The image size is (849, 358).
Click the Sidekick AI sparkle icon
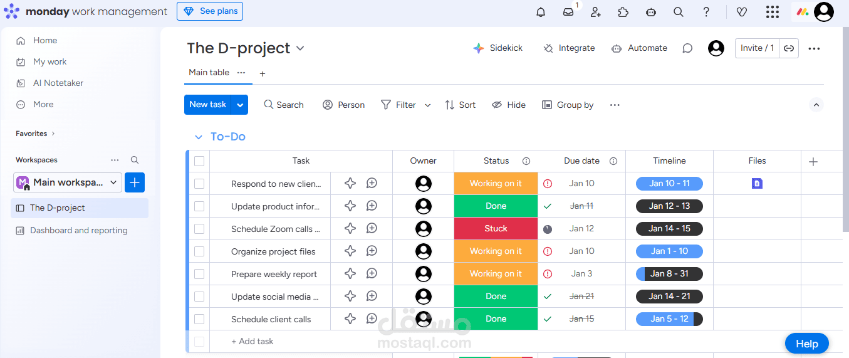(x=479, y=48)
